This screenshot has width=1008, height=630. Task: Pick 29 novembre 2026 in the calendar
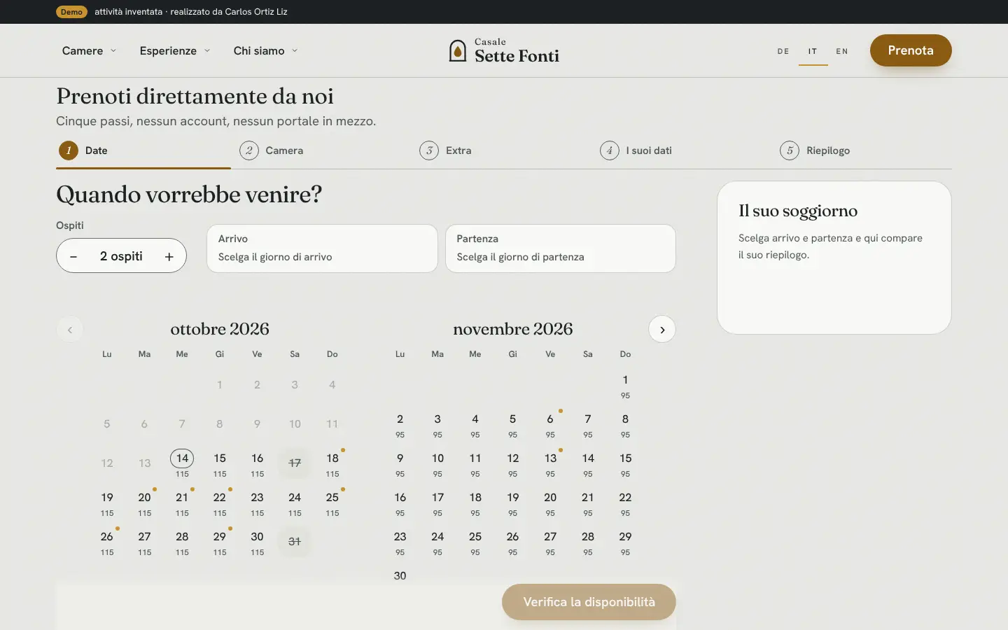point(625,542)
